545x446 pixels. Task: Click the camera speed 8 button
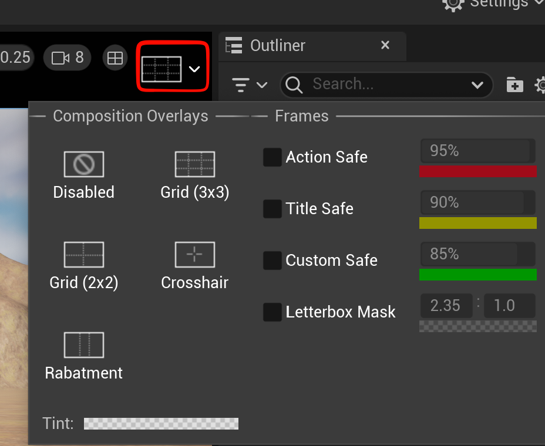pyautogui.click(x=68, y=58)
